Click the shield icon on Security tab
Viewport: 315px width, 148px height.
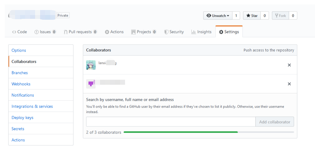coord(166,32)
